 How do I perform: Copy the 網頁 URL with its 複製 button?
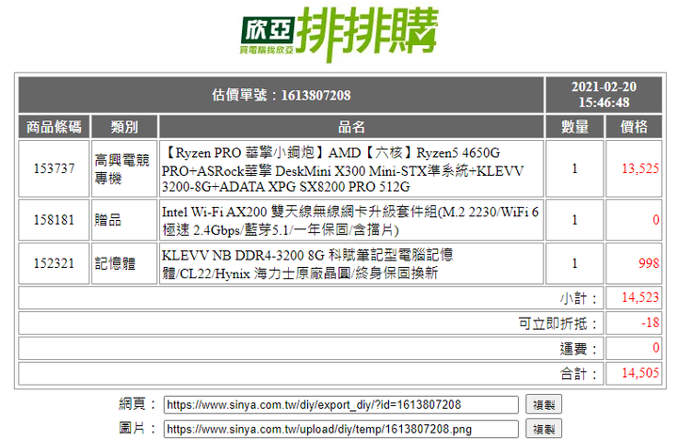click(543, 404)
